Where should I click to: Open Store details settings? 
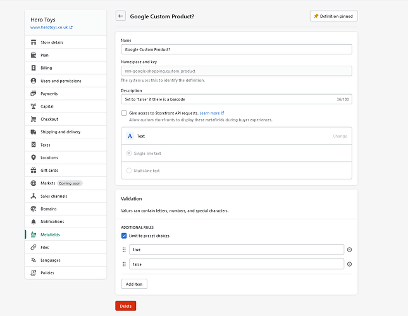click(47, 42)
